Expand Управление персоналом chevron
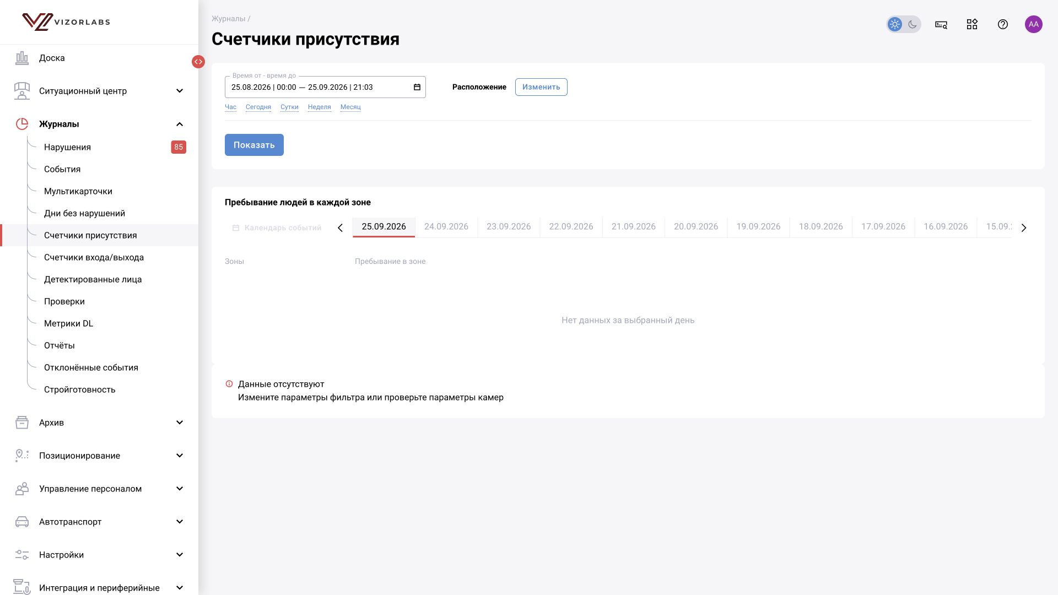This screenshot has width=1058, height=595. (x=180, y=489)
